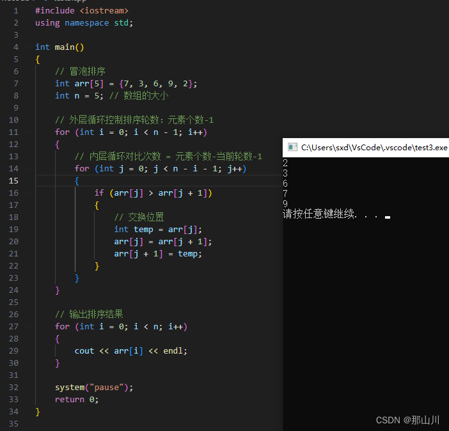Image resolution: width=449 pixels, height=431 pixels.
Task: Click 'return 0;' line
Action: [77, 400]
